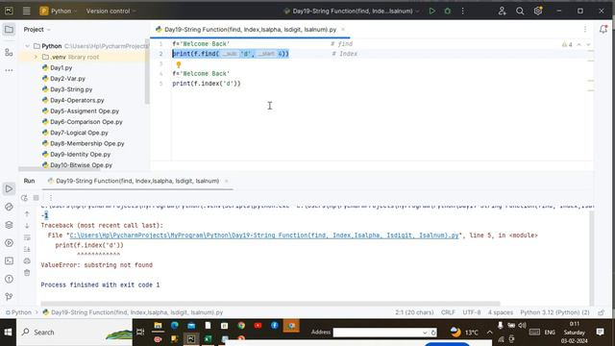615x346 pixels.
Task: Open the Version control dropdown
Action: click(111, 11)
